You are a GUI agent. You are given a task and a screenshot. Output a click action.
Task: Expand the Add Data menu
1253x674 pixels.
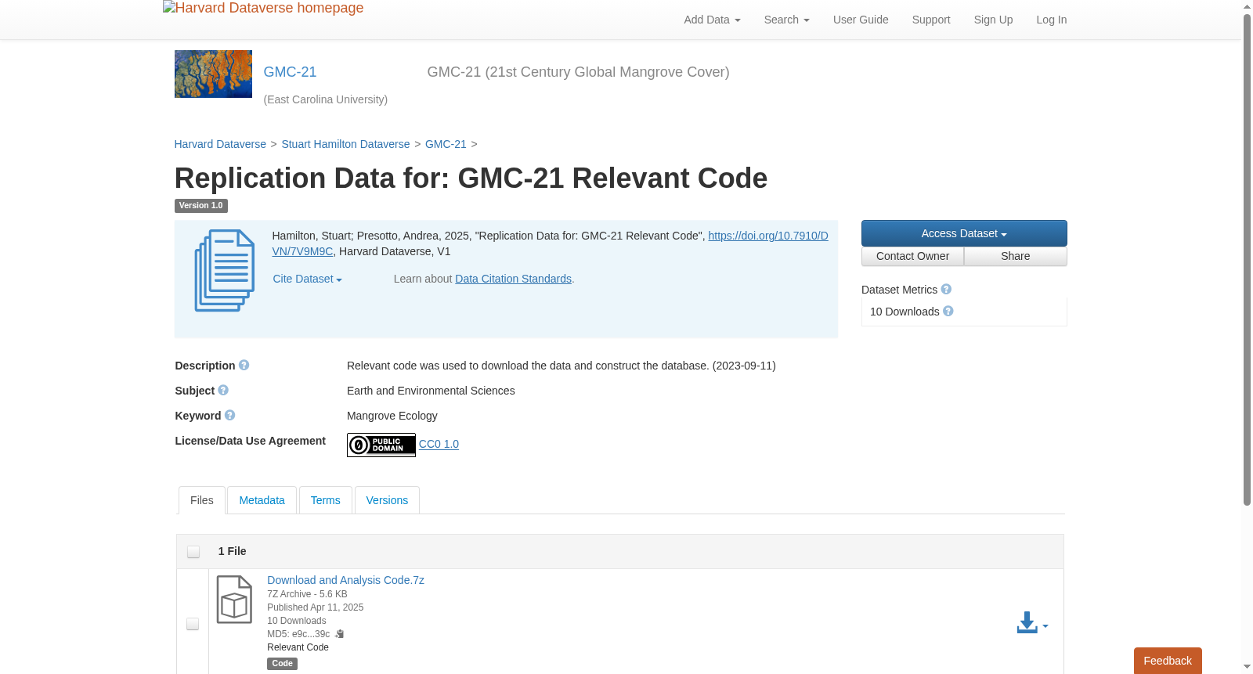712,20
